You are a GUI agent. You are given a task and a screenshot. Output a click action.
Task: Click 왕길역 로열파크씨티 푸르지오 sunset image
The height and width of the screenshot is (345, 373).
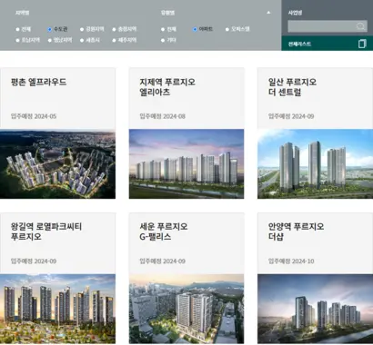coord(57,309)
